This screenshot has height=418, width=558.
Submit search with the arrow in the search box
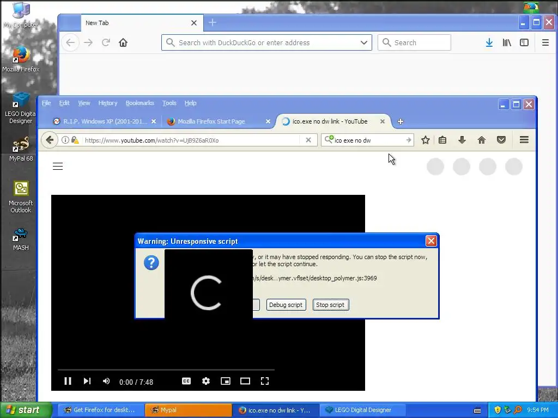point(409,140)
